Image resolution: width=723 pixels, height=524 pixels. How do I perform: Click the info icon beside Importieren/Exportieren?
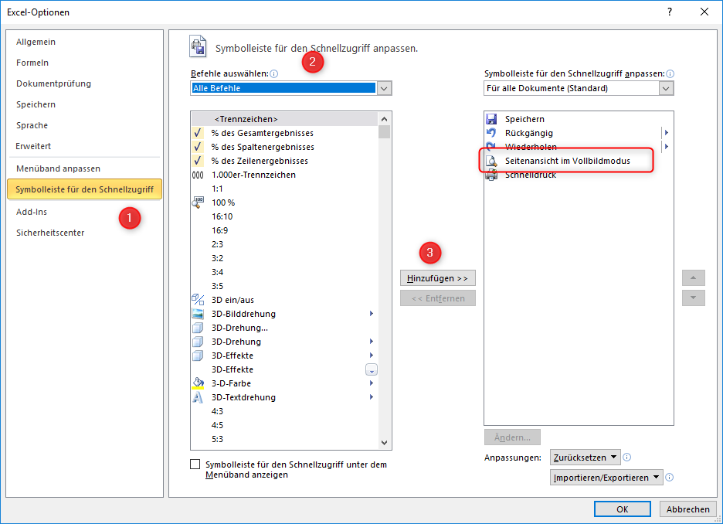coord(670,478)
